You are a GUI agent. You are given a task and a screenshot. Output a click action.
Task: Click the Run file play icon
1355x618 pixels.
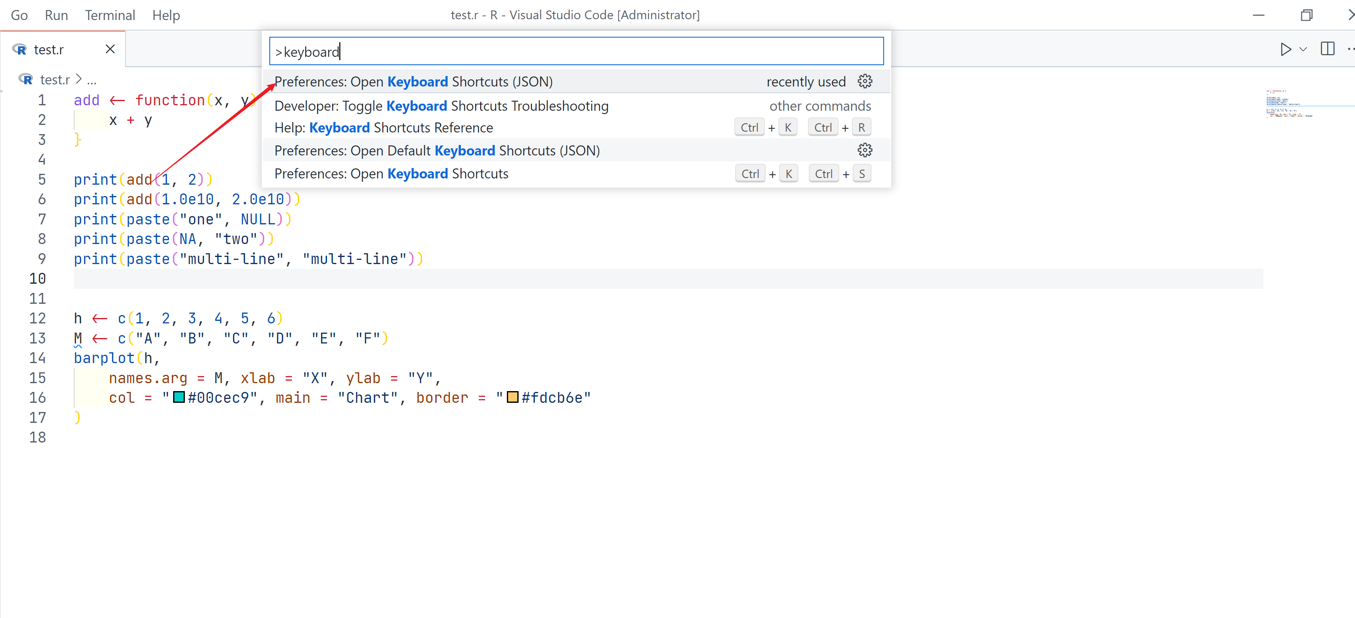[1285, 49]
